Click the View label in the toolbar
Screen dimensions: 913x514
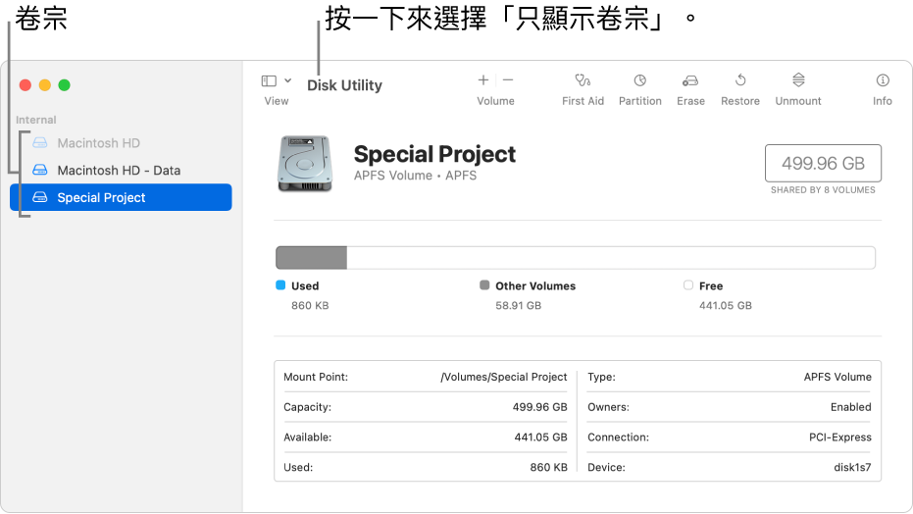(276, 101)
